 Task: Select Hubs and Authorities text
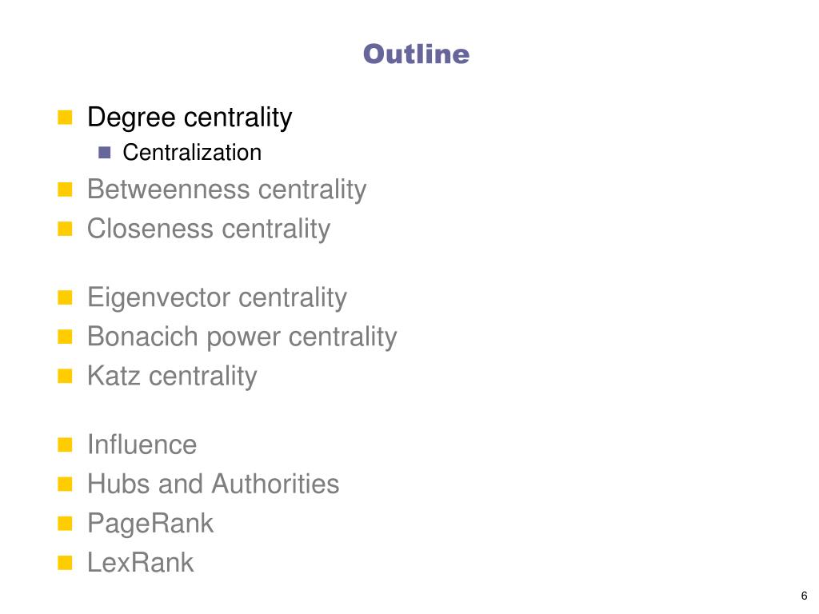coord(213,484)
